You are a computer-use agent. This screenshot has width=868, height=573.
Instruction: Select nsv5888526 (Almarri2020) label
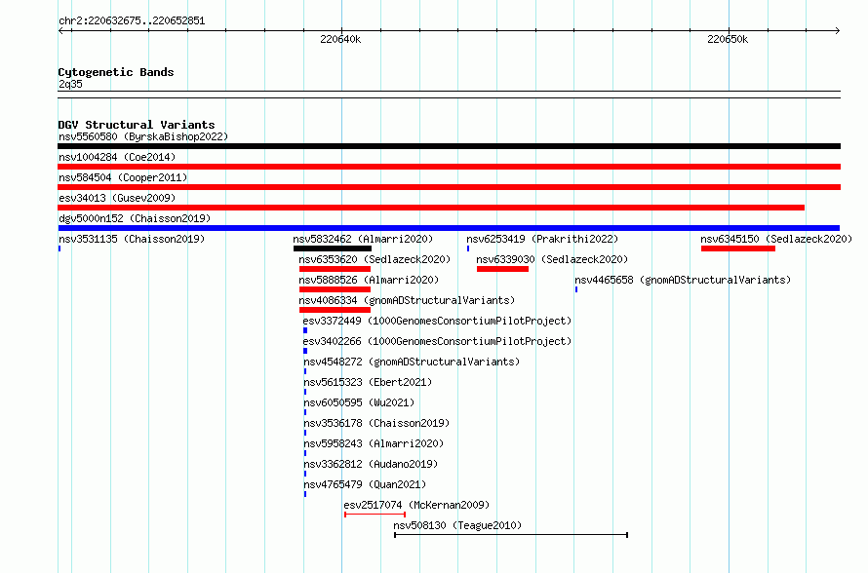pyautogui.click(x=369, y=280)
